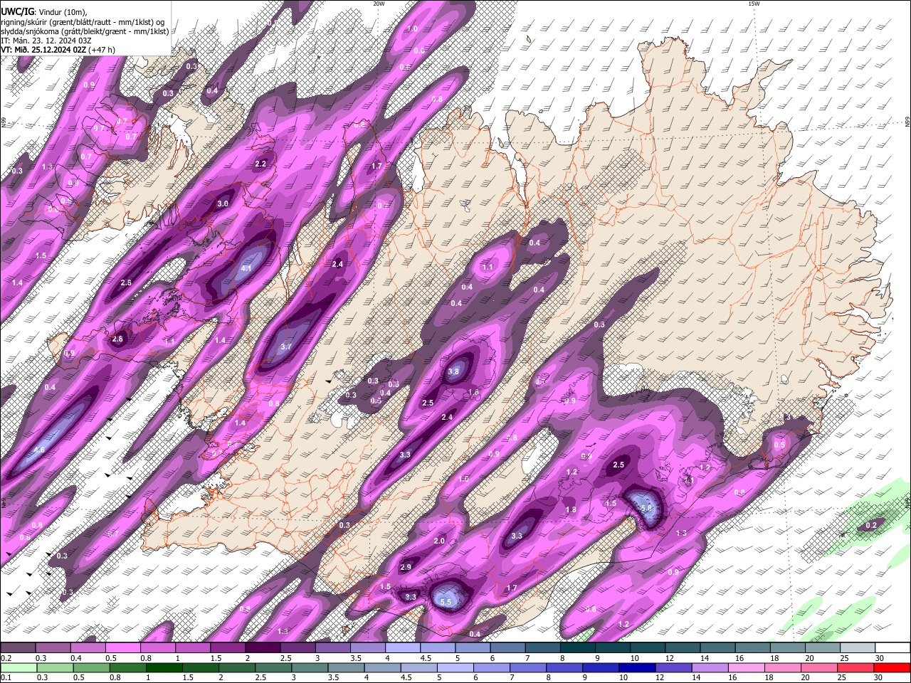
Task: Click the dark teal swatch labeled 8
Action: [578, 648]
